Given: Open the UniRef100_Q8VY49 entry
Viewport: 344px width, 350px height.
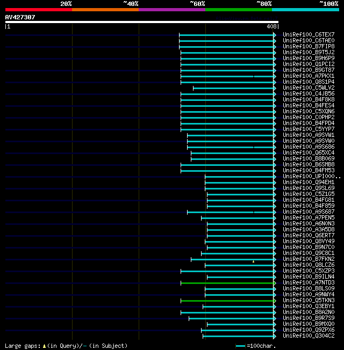Looking at the screenshot, I should click(309, 241).
